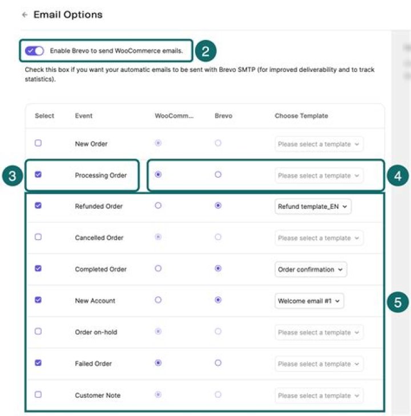Uncheck the Refunded Order checkbox
The image size is (411, 416).
tap(38, 205)
